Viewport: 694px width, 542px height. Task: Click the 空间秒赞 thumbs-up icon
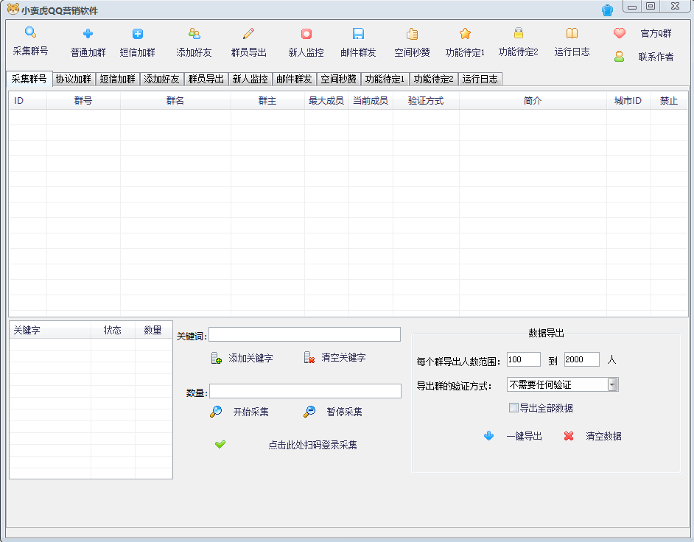412,34
